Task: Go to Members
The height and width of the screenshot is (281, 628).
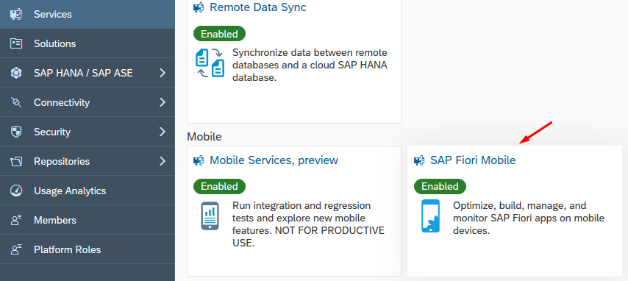Action: coord(88,220)
